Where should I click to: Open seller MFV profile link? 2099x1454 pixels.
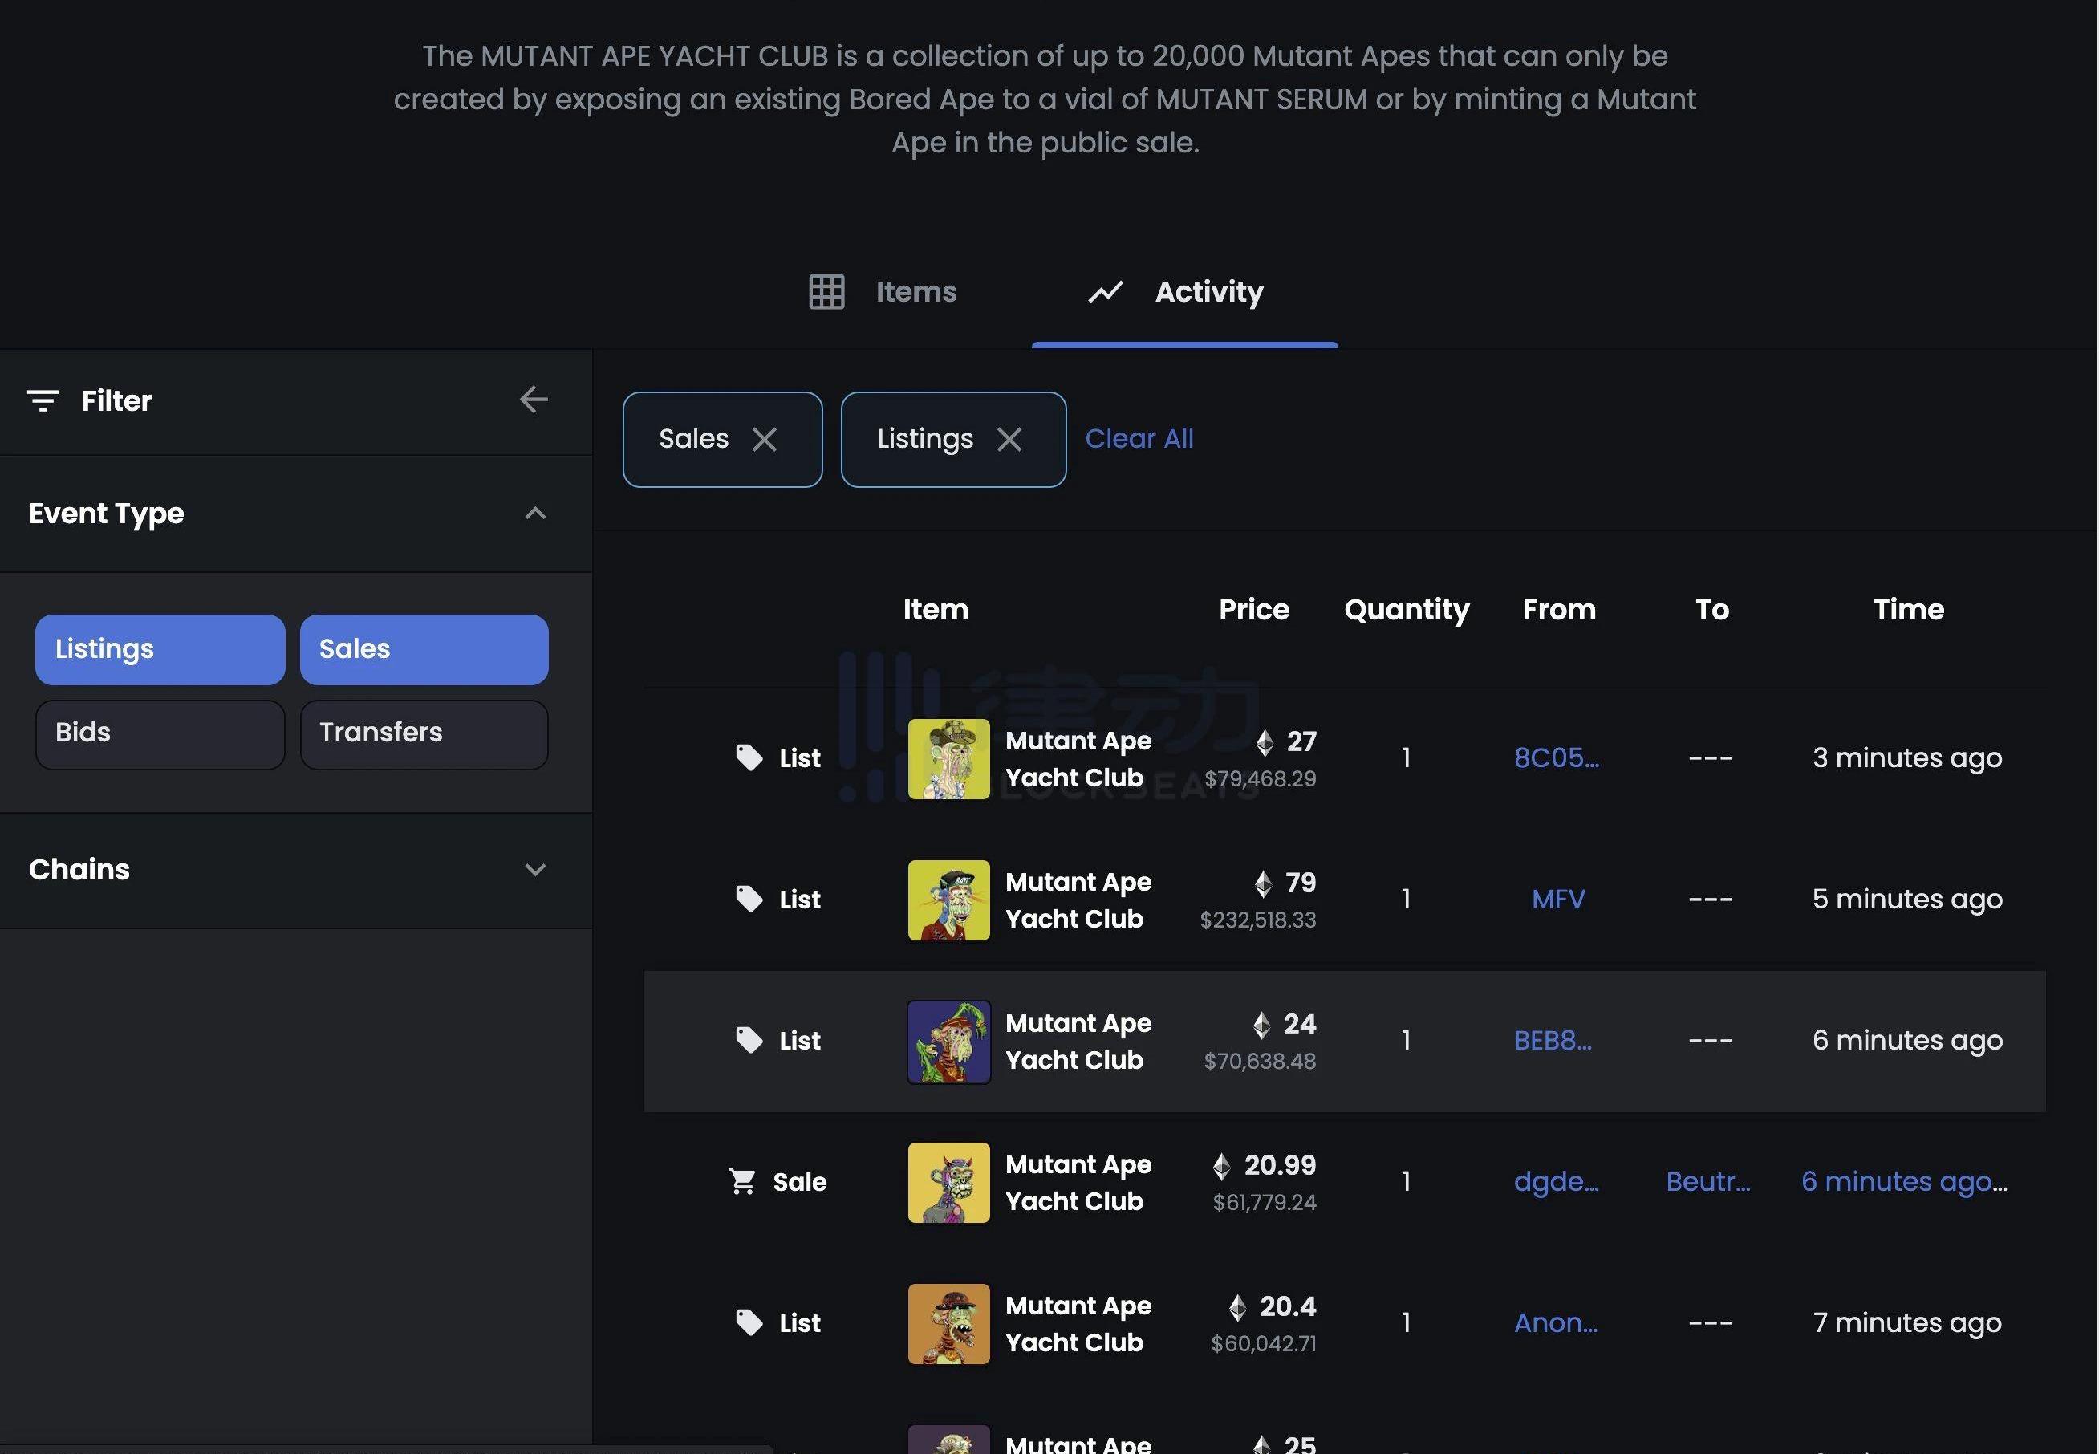coord(1558,900)
